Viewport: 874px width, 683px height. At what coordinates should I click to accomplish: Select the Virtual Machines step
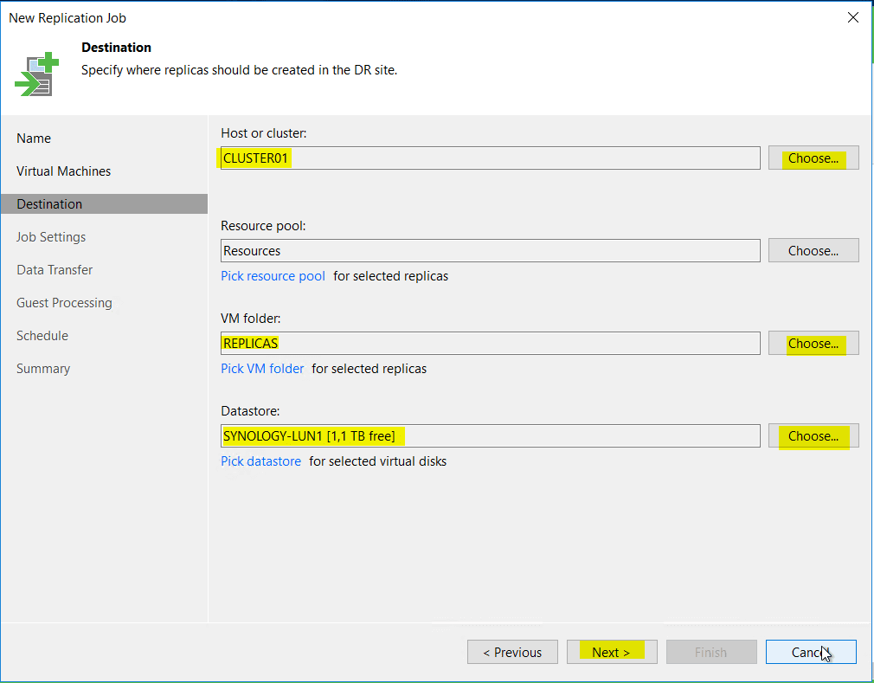63,171
